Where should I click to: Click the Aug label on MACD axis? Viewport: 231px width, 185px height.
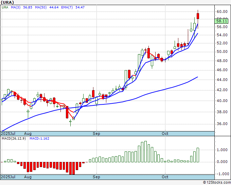pyautogui.click(x=28, y=177)
